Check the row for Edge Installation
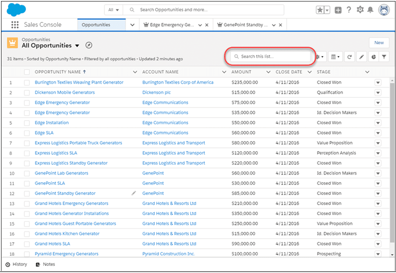 click(27, 123)
